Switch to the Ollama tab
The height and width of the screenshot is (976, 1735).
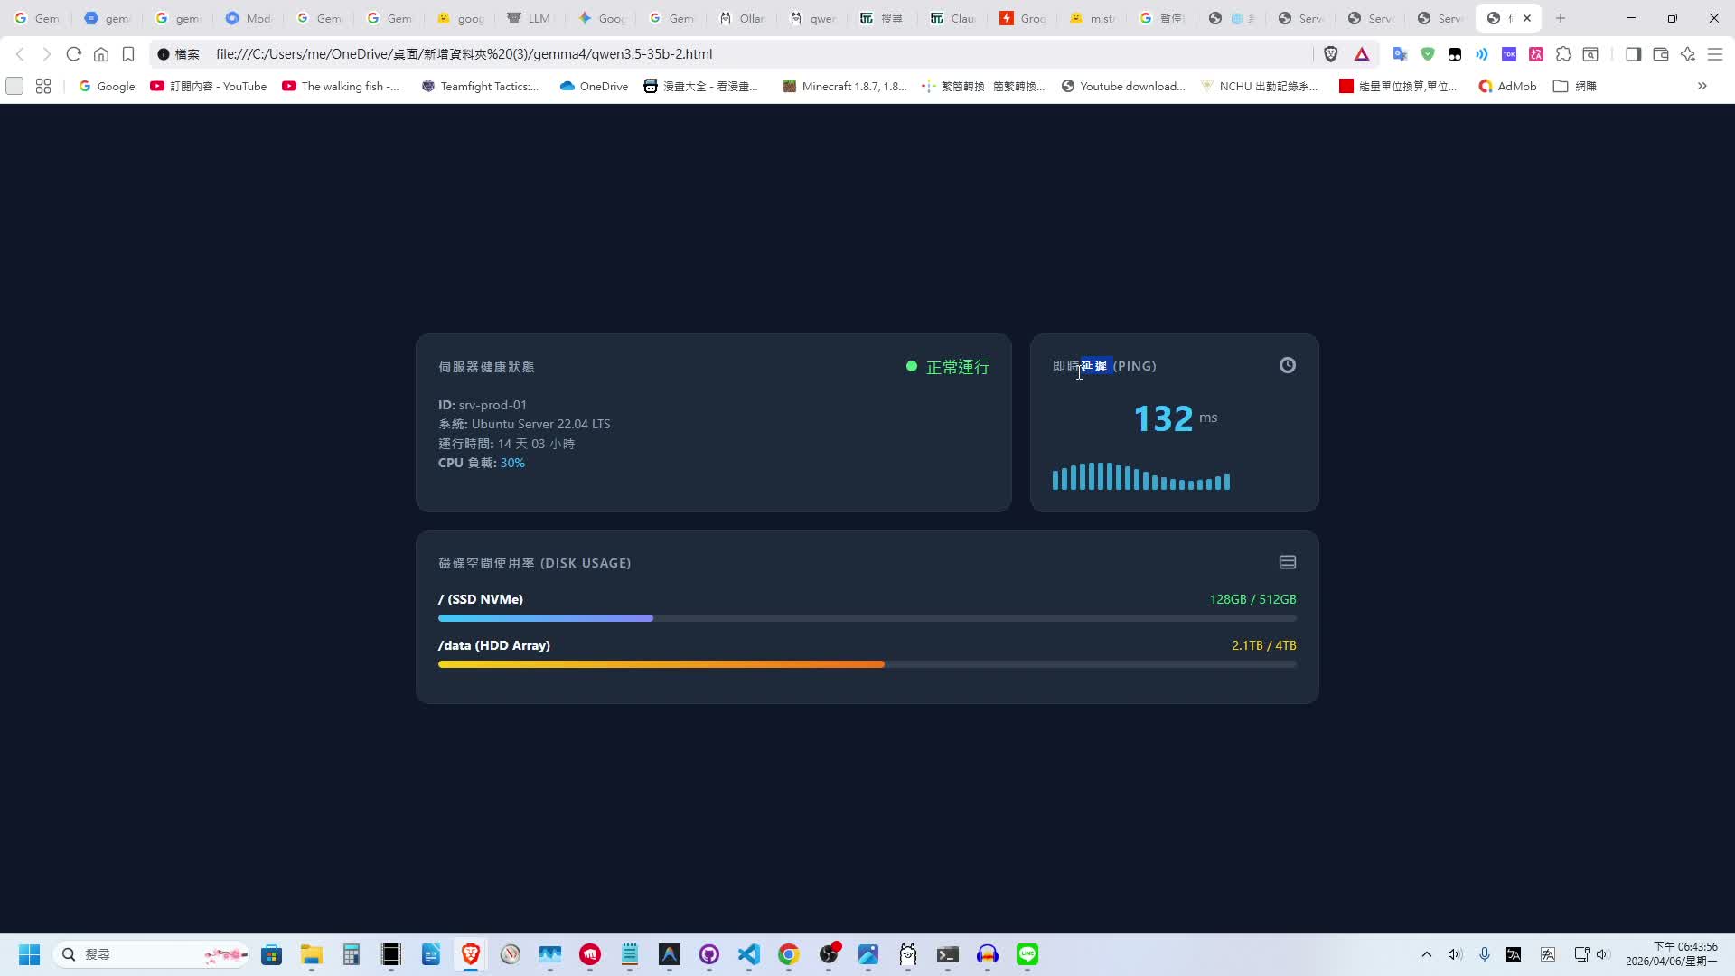click(x=742, y=18)
